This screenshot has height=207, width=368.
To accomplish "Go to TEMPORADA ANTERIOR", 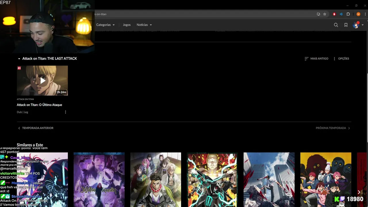I will tap(36, 128).
